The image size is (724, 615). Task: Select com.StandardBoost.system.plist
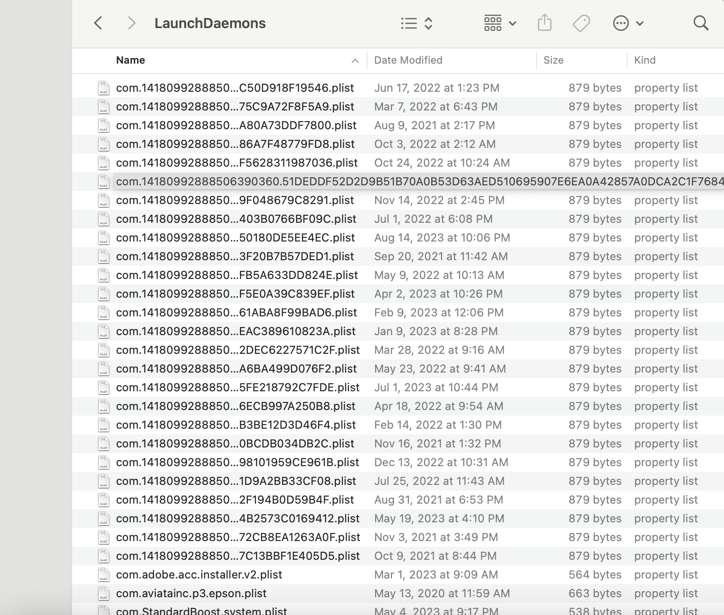[x=202, y=609]
